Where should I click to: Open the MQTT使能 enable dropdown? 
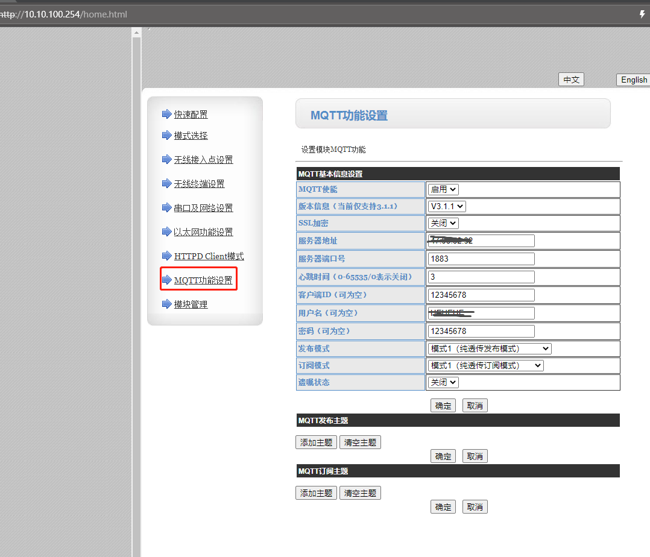pos(443,189)
